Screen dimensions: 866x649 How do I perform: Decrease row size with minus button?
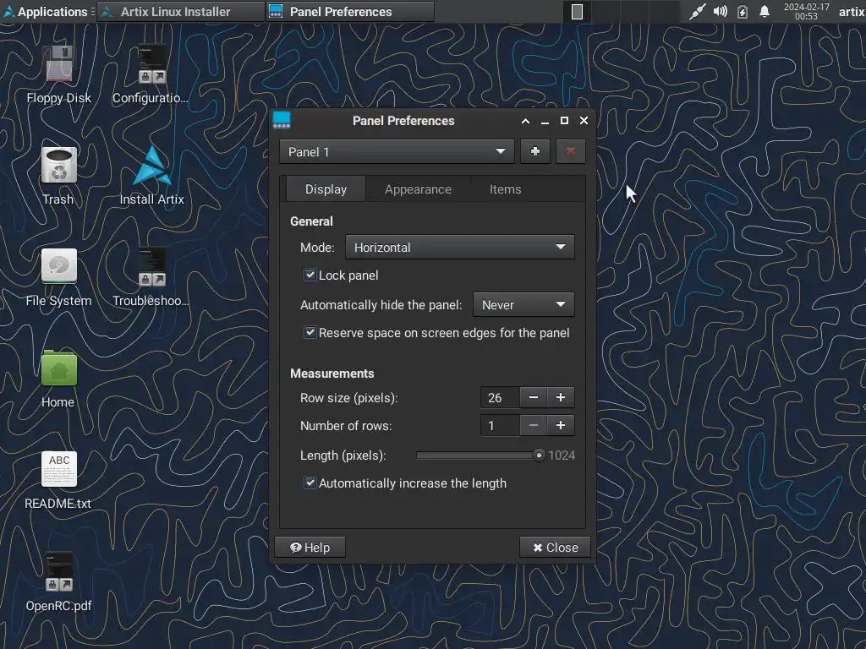click(534, 397)
